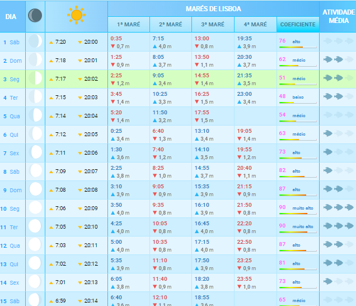Open day 8 Sáb

pyautogui.click(x=11, y=171)
